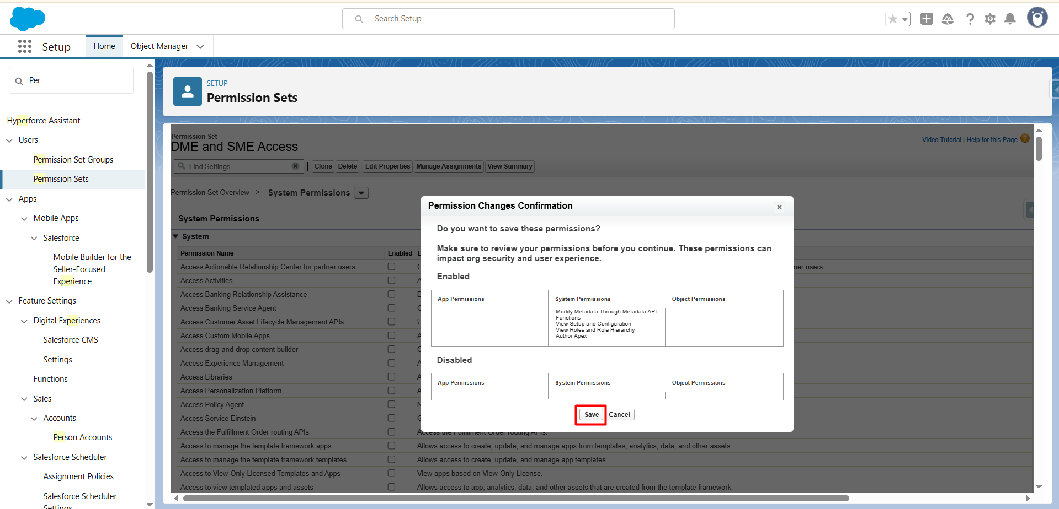The height and width of the screenshot is (509, 1059).
Task: Click the Permission Sets header icon
Action: pyautogui.click(x=188, y=91)
